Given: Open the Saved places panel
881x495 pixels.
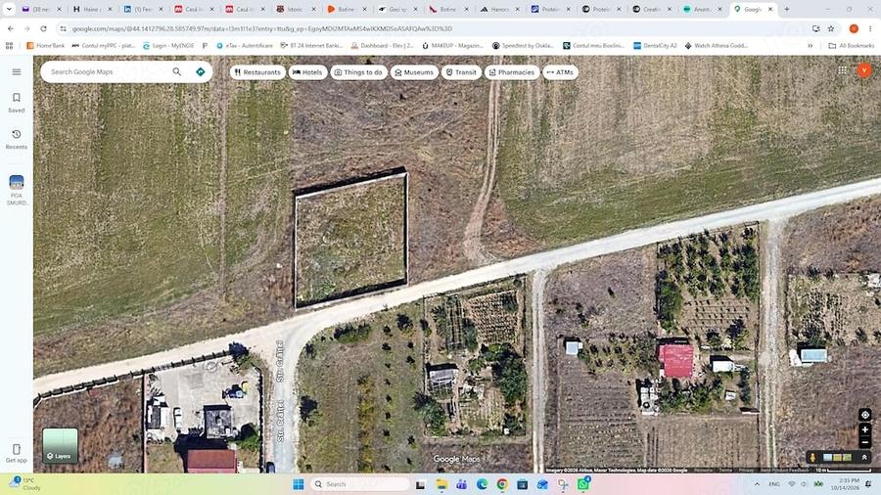Looking at the screenshot, I should tap(17, 103).
